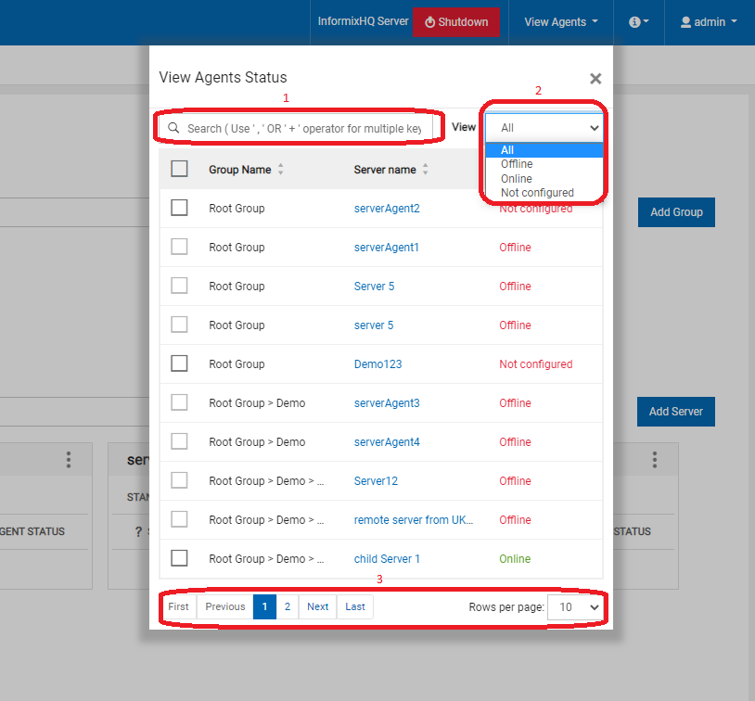The width and height of the screenshot is (755, 701).
Task: Select Not configured filter option
Action: coord(537,193)
